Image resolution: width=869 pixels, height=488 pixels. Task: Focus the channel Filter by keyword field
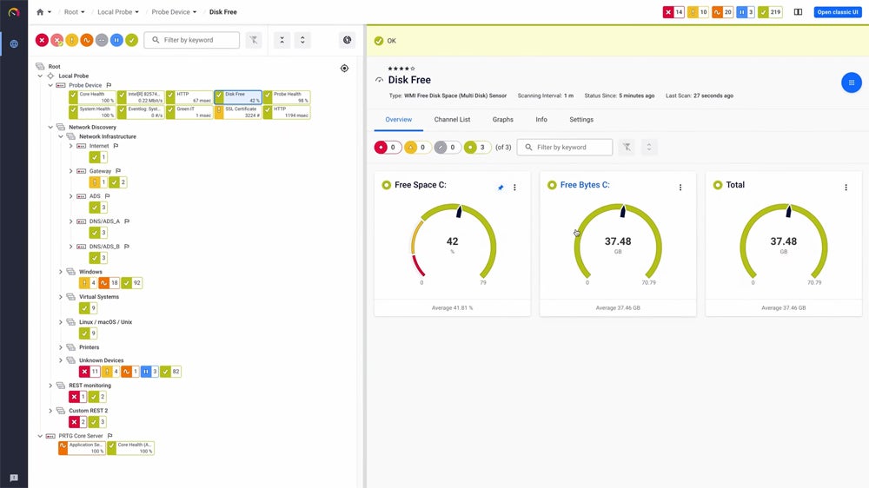coord(565,147)
